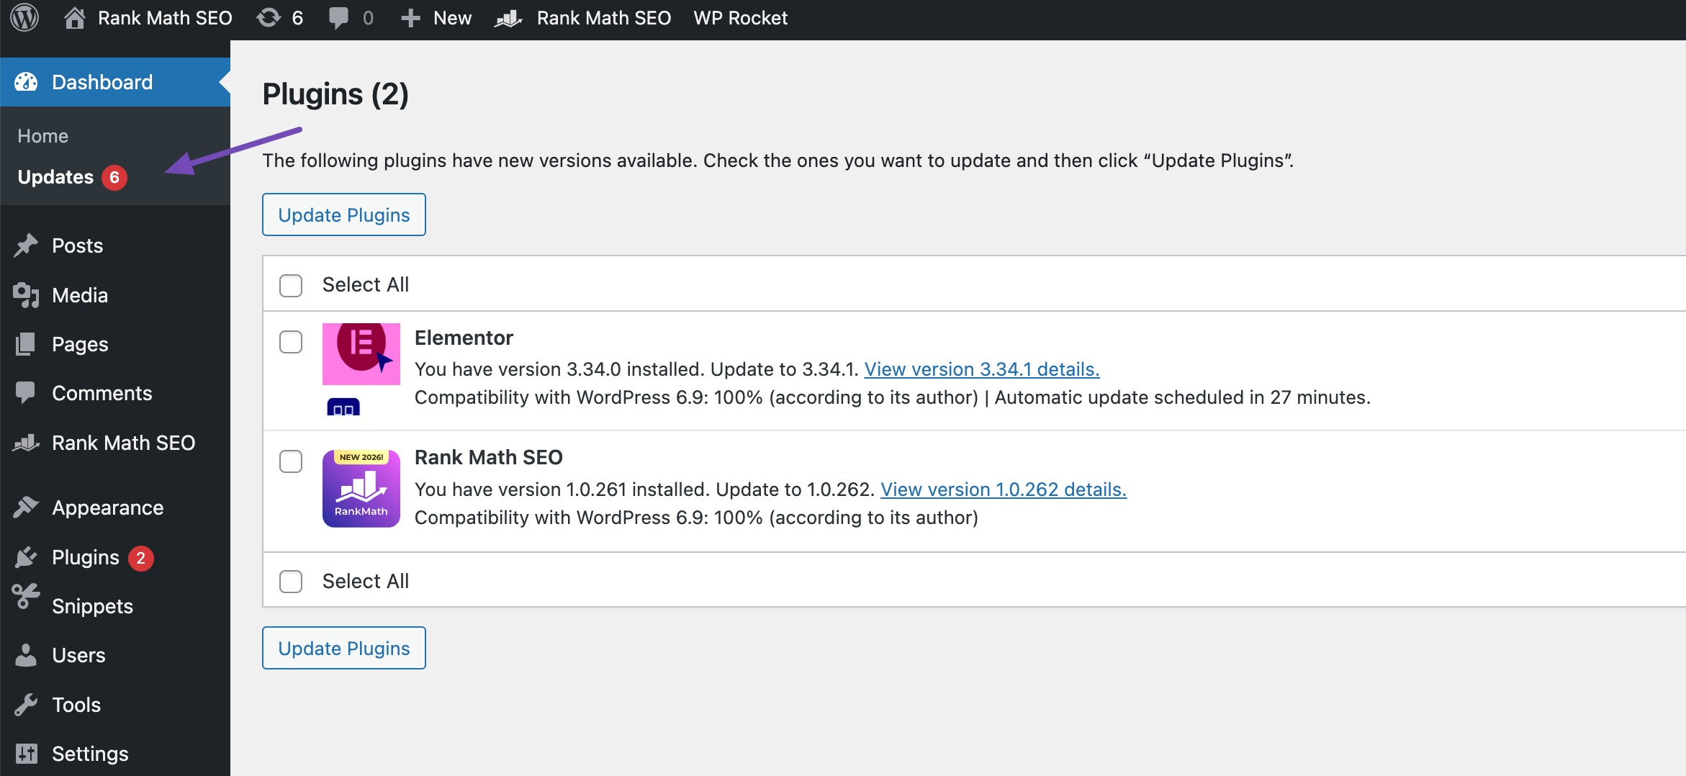Check the Elementor plugin checkbox
This screenshot has width=1686, height=776.
291,343
